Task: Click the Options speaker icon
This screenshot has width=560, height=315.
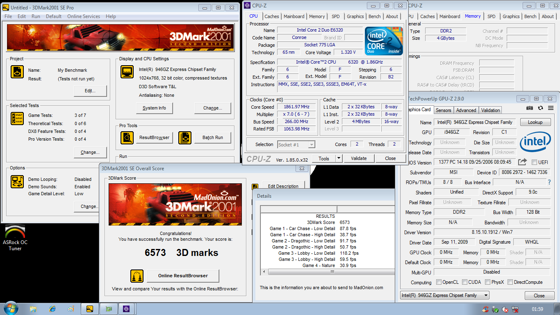Action: click(17, 181)
